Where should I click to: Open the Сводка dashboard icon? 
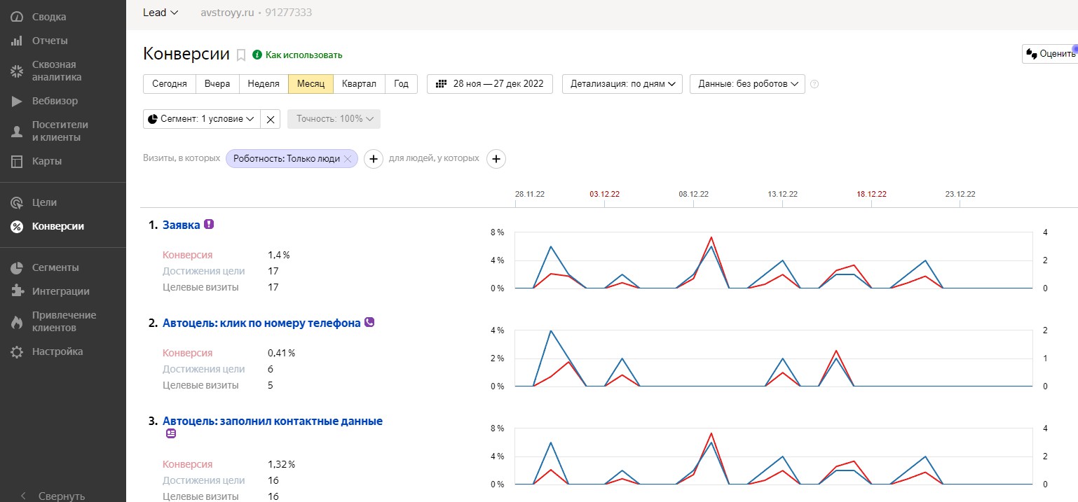point(17,17)
